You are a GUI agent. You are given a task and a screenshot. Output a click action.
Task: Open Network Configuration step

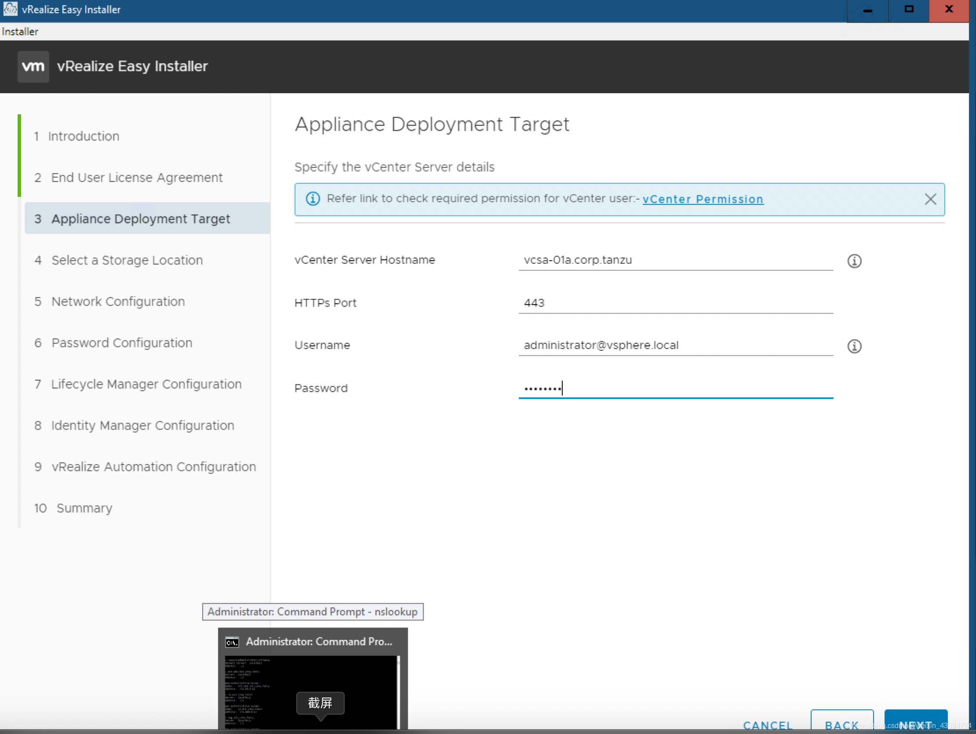tap(118, 302)
